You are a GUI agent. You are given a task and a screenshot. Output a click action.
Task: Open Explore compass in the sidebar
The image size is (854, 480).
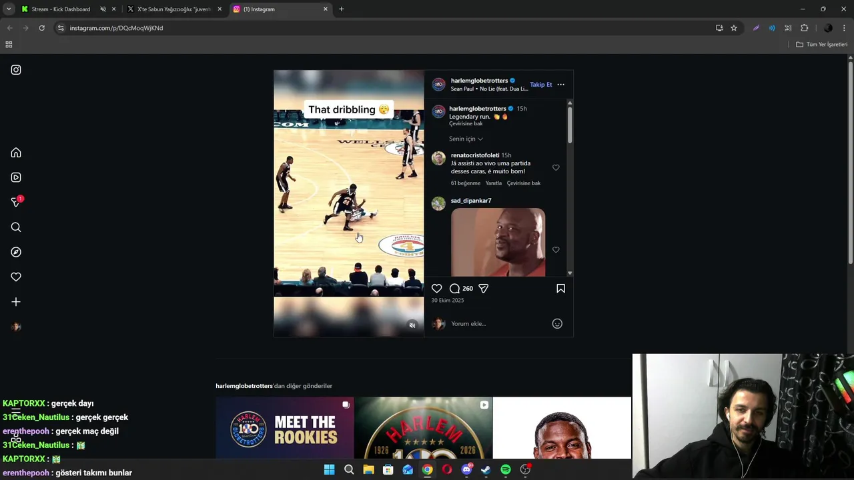click(16, 252)
